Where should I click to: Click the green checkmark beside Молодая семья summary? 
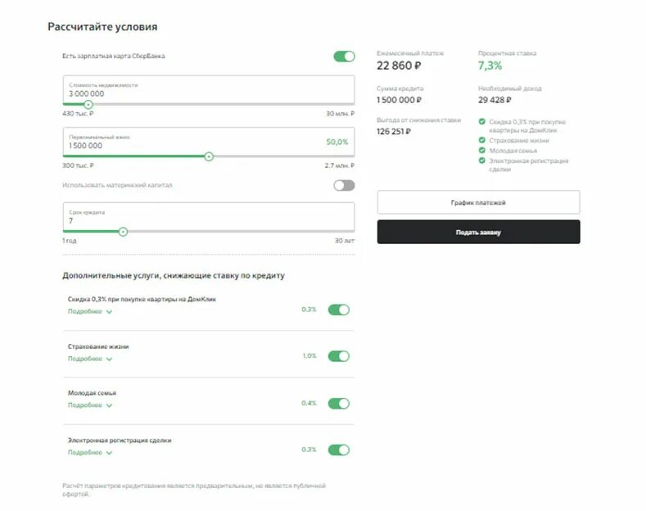click(x=481, y=151)
